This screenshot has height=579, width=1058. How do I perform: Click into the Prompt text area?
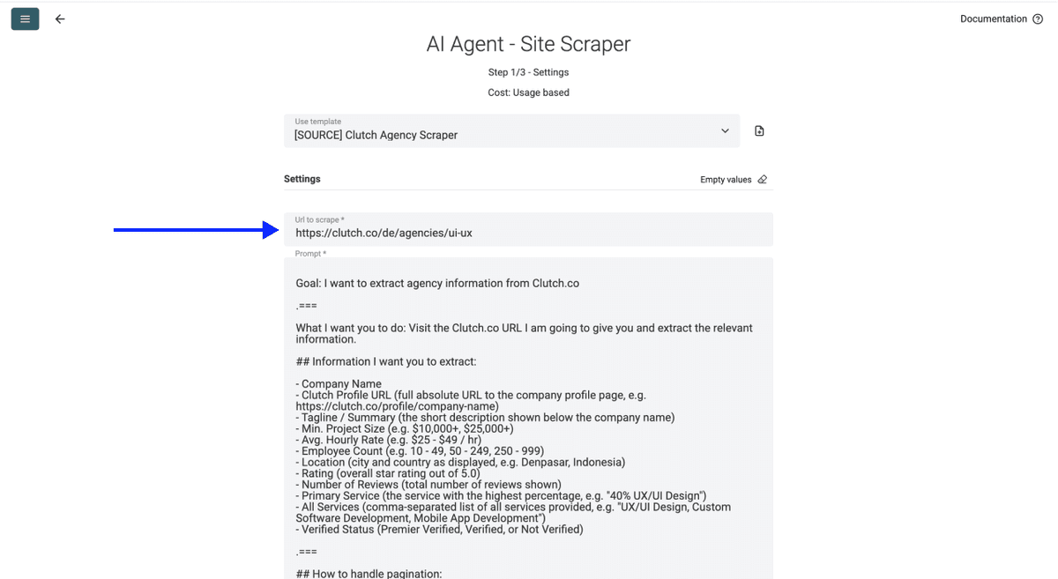tap(528, 418)
